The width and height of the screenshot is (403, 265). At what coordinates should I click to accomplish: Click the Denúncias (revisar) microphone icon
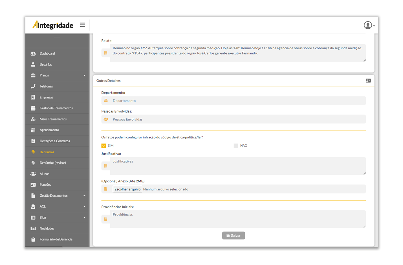click(x=33, y=163)
